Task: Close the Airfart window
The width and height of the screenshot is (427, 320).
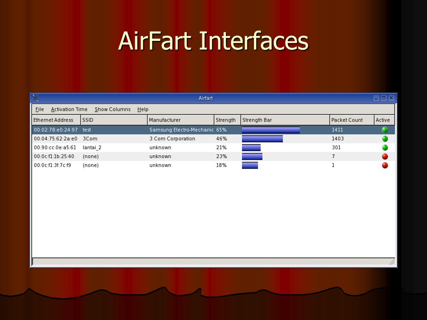Action: pos(391,98)
